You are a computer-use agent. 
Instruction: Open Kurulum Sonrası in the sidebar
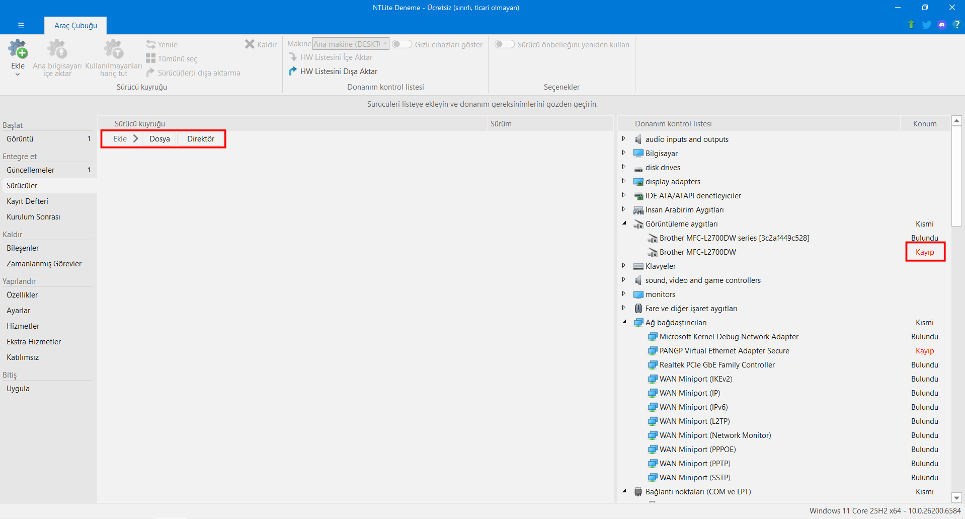48,217
